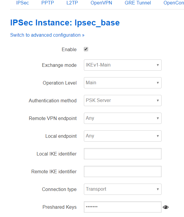Expand the Operation Level dropdown

[123, 83]
